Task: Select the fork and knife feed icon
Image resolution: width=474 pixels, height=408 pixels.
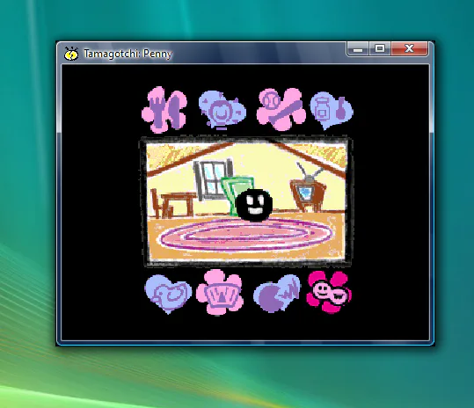Action: point(164,110)
